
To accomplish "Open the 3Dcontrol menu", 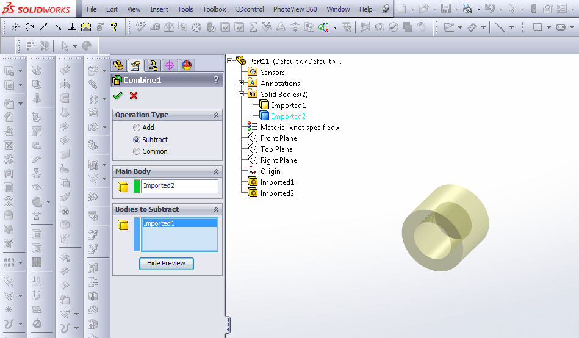I will [250, 9].
